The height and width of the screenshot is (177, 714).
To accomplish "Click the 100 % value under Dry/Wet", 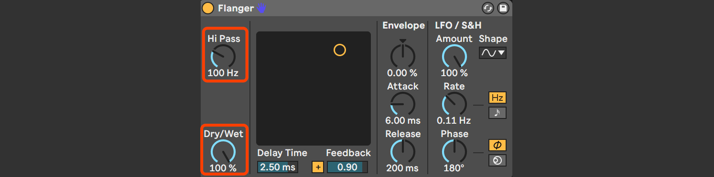I will click(223, 168).
